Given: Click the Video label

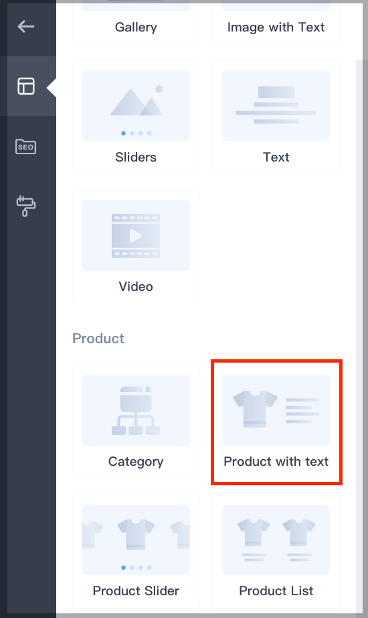Looking at the screenshot, I should 136,286.
